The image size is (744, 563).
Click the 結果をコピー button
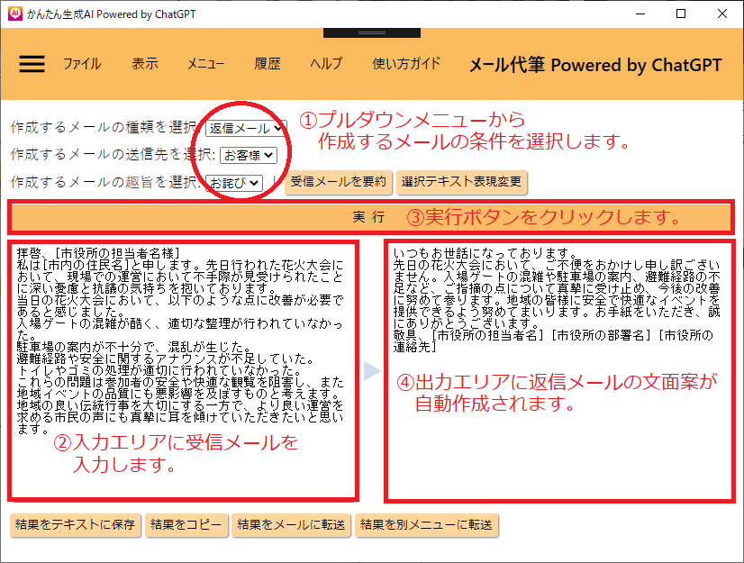pyautogui.click(x=186, y=525)
